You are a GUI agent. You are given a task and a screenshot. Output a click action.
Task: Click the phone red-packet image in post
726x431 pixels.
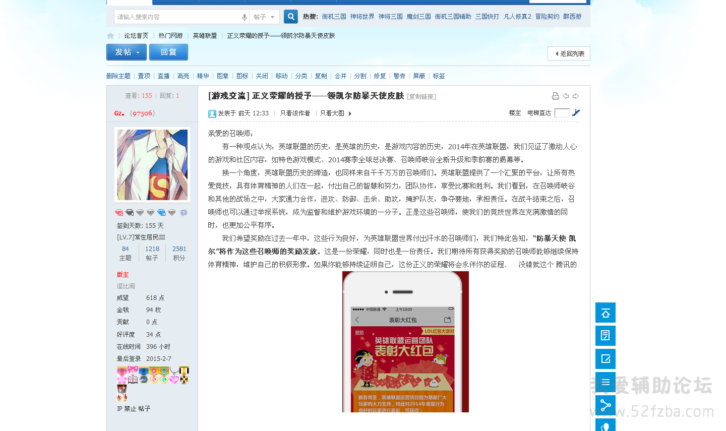(x=406, y=342)
